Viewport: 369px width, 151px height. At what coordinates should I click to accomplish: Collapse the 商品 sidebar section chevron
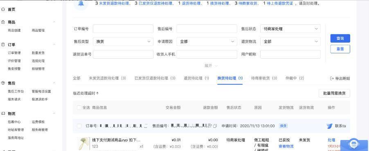click(54, 22)
